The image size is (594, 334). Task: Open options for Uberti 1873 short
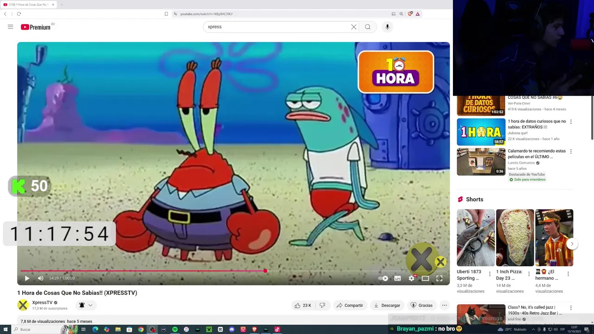490,274
